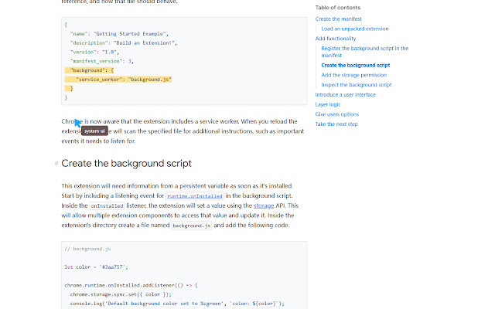495x309 pixels.
Task: Click the 'Table of contents' title
Action: pos(337,8)
